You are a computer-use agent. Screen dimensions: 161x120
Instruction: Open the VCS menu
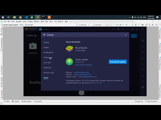click(55, 21)
